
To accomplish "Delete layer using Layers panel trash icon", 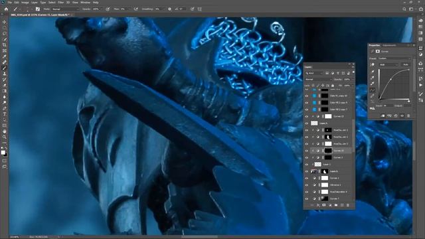I will [x=348, y=205].
